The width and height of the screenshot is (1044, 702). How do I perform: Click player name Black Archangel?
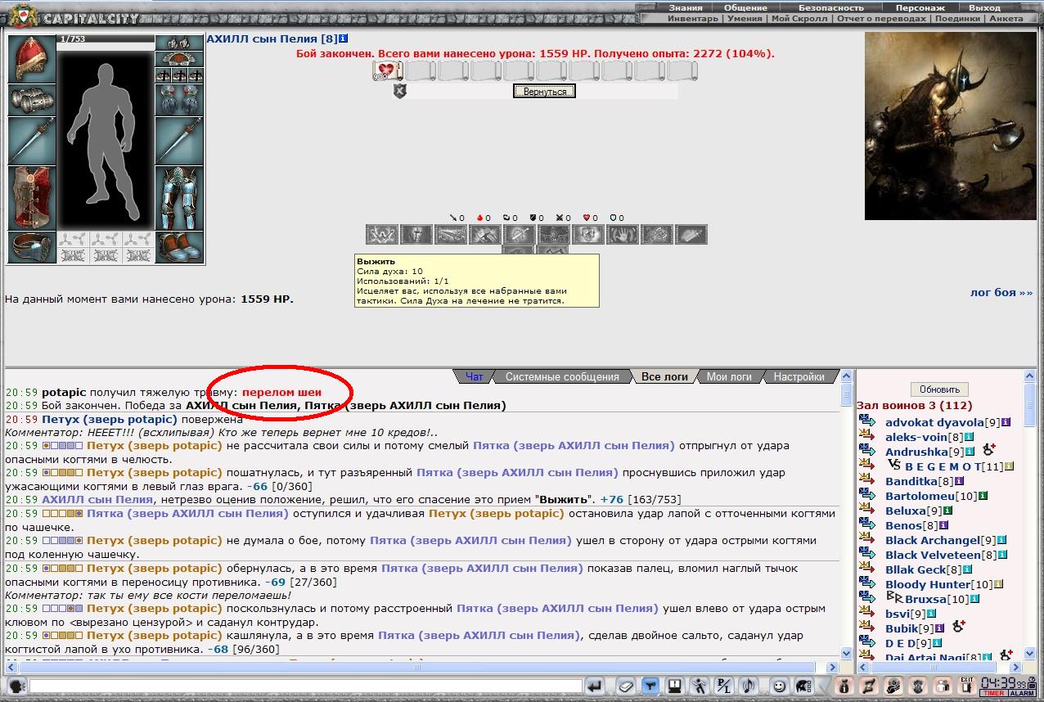[x=933, y=540]
